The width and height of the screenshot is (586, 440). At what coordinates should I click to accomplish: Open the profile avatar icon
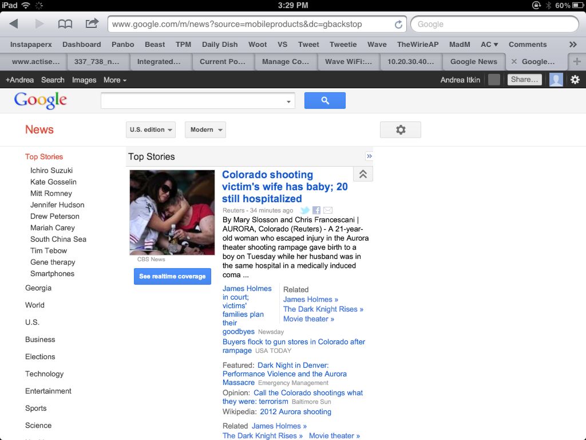[556, 80]
